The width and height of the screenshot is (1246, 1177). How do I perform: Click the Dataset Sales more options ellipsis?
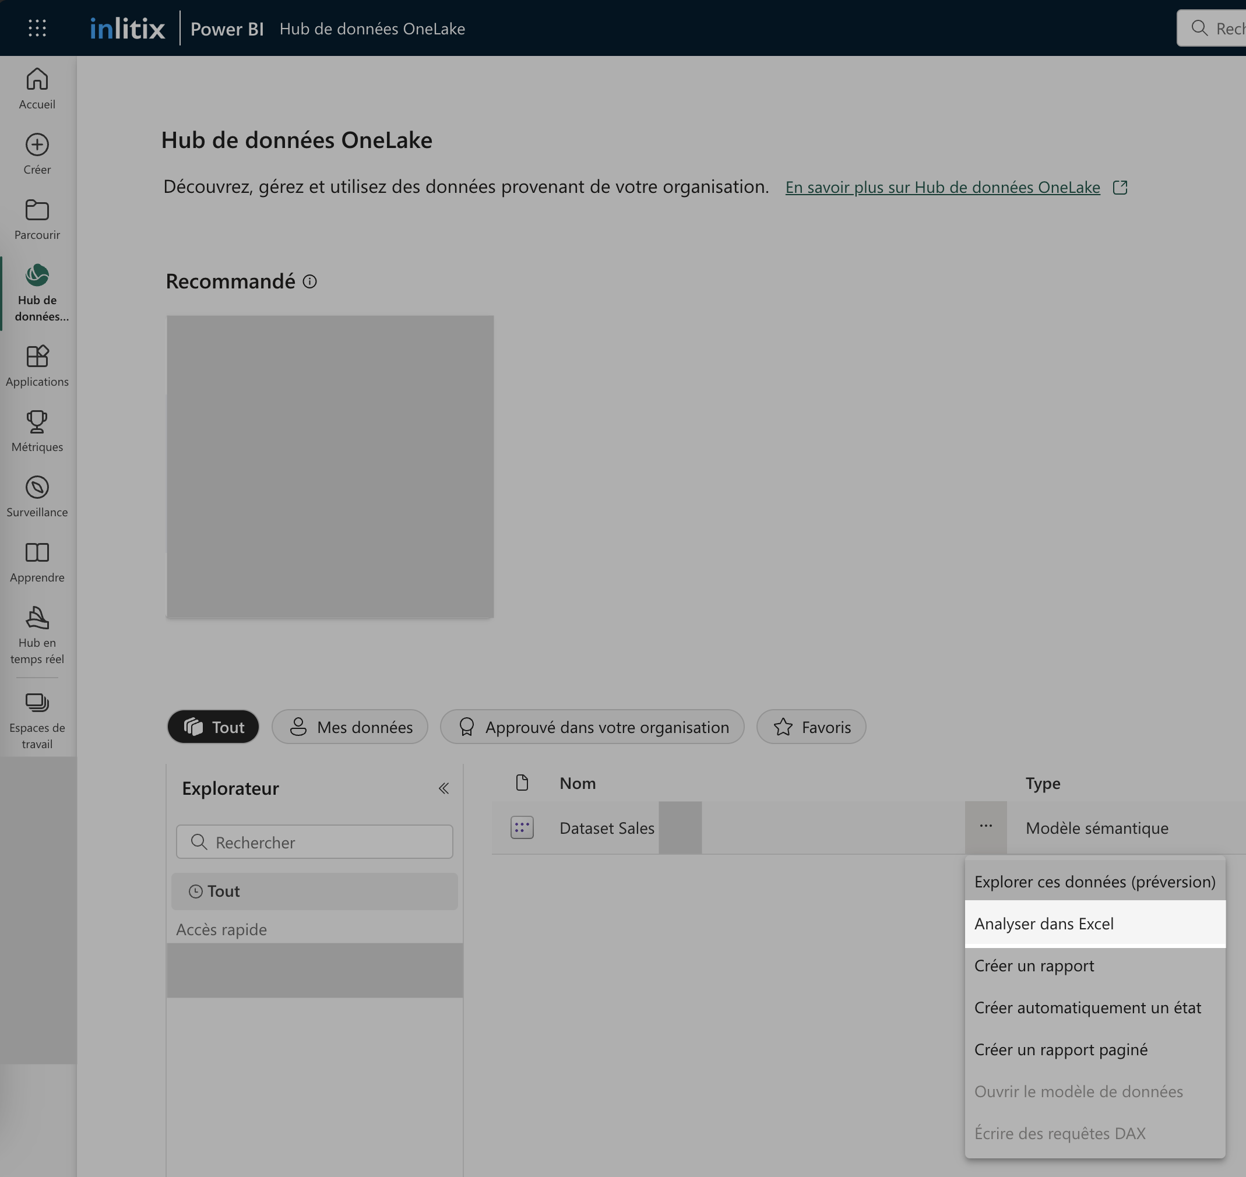(985, 827)
